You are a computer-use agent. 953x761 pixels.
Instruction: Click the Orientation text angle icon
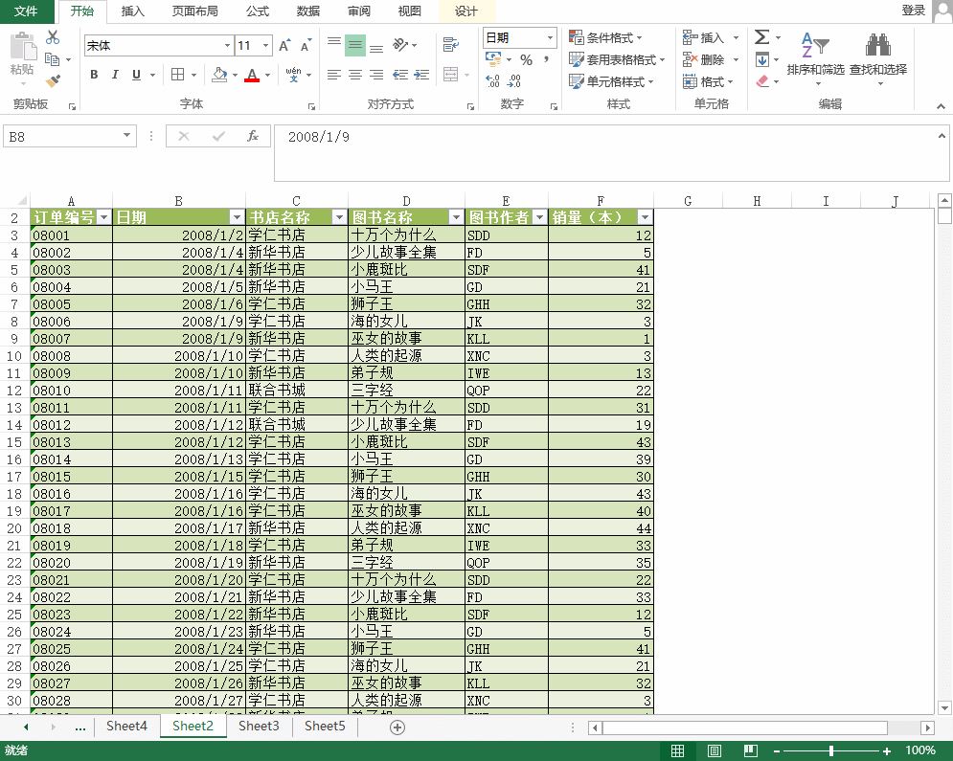(x=400, y=44)
